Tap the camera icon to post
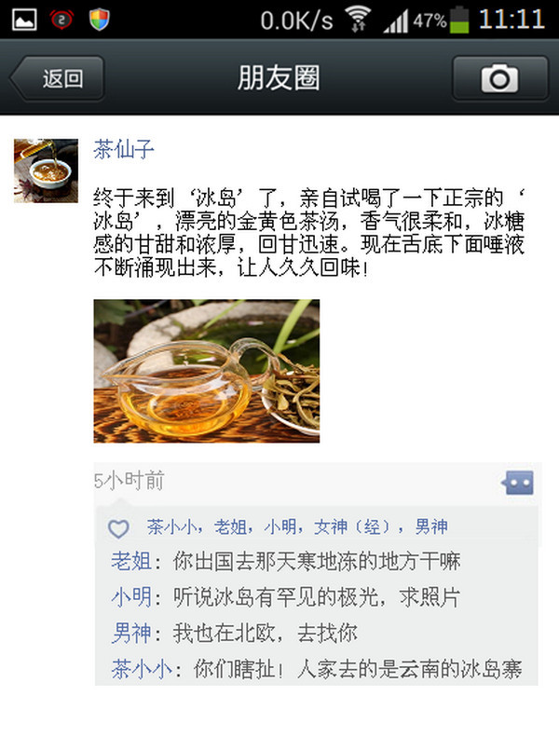 500,78
